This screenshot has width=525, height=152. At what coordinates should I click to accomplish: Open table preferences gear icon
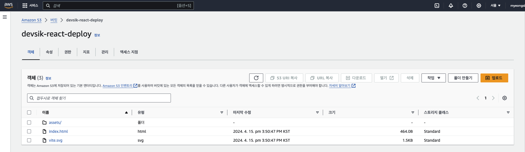pos(505,98)
